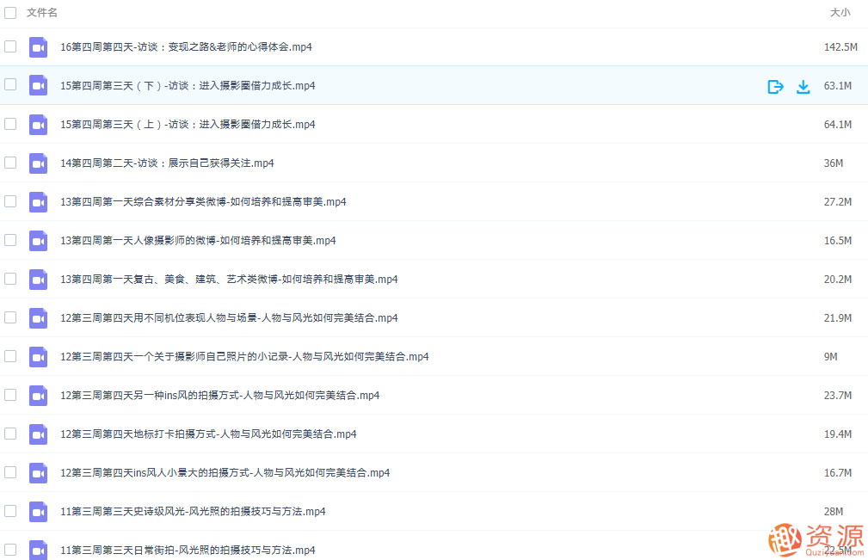Image resolution: width=868 pixels, height=560 pixels.
Task: Click the video icon for 11第三周第三天史诗级风光 file
Action: [38, 511]
